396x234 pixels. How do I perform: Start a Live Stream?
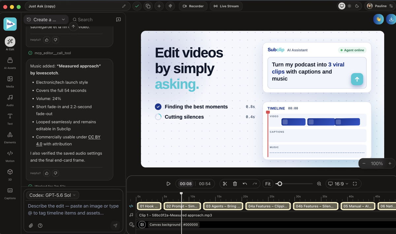[226, 6]
